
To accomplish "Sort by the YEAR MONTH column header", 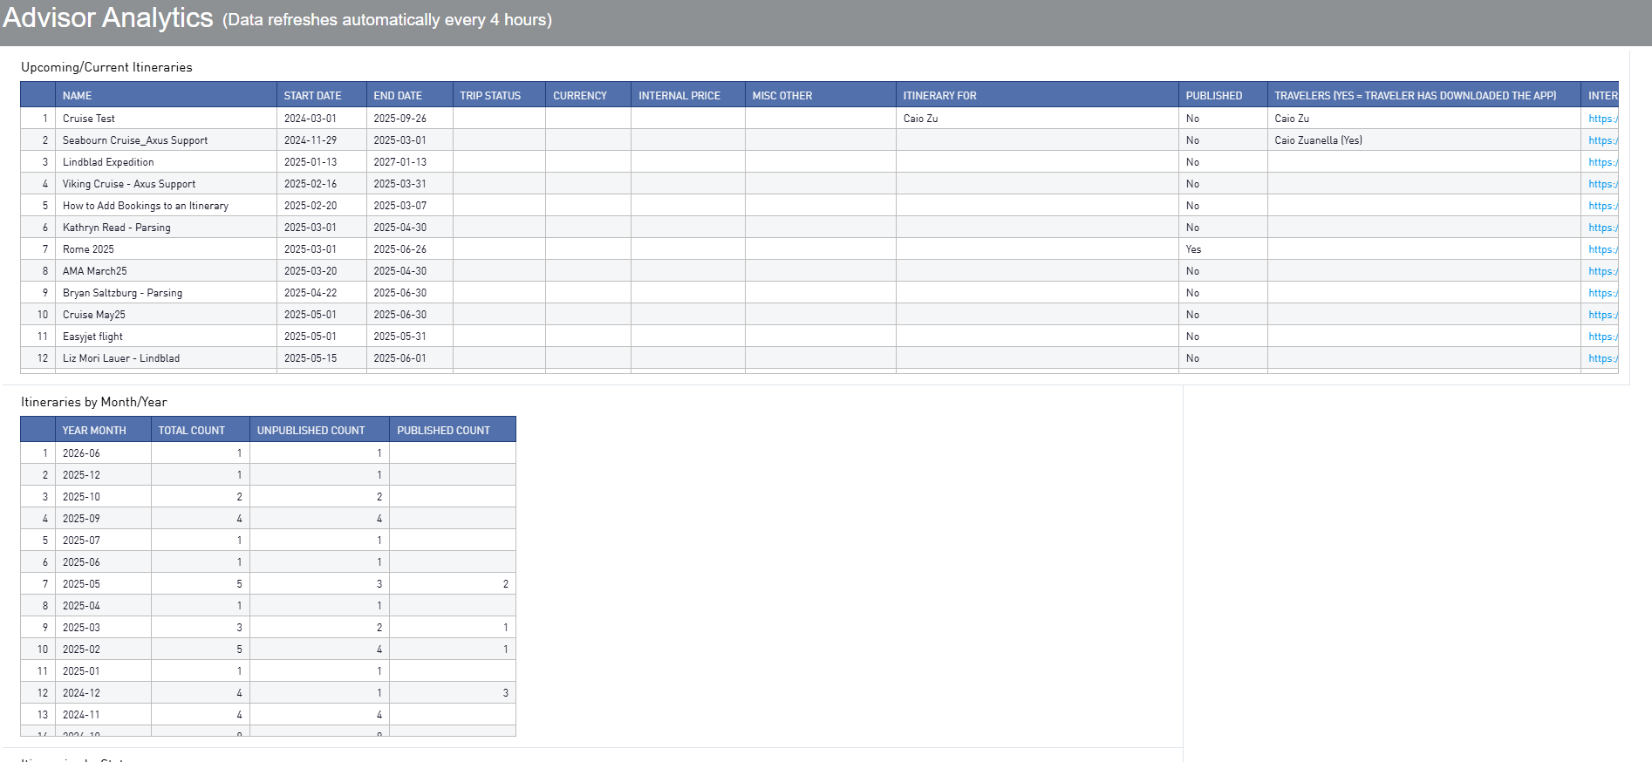I will [94, 431].
